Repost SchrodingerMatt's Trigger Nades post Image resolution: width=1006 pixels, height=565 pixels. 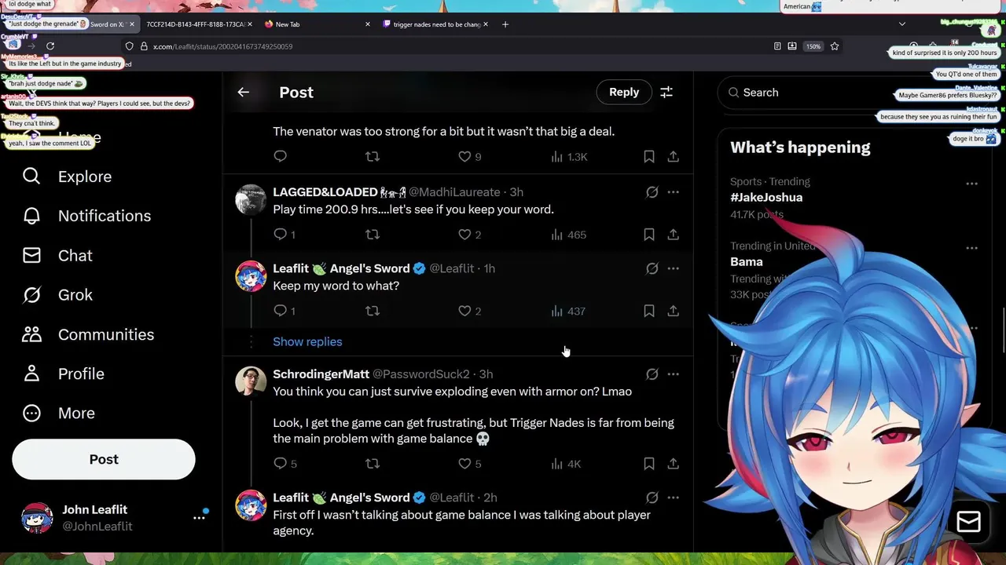click(x=373, y=463)
